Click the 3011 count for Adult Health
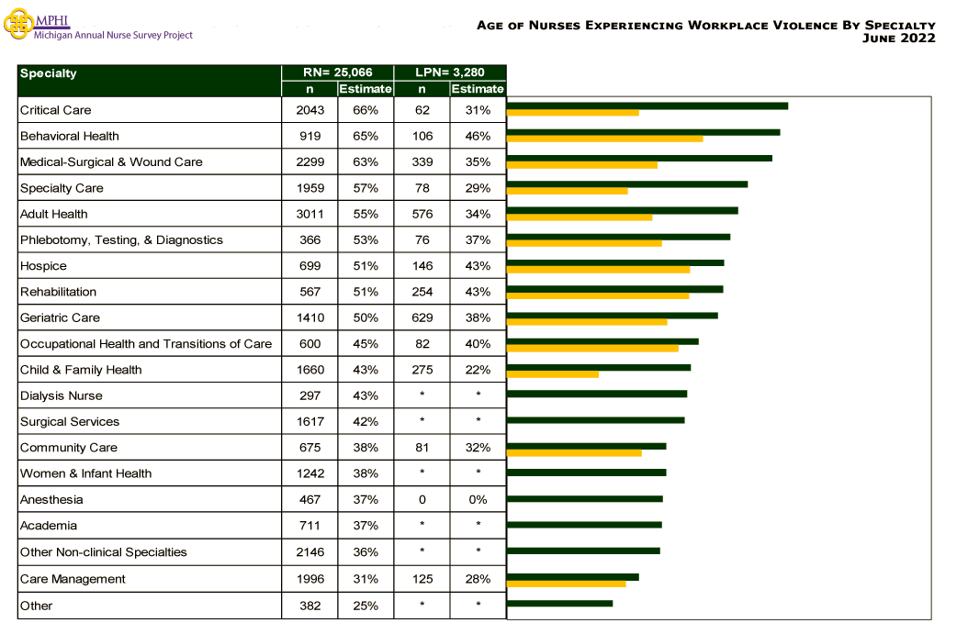This screenshot has height=634, width=968. point(310,213)
